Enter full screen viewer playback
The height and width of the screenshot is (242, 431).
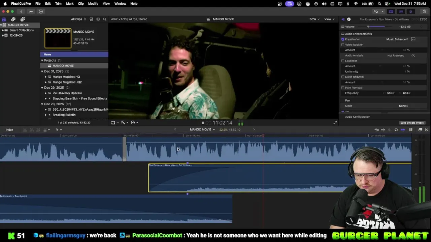[335, 123]
